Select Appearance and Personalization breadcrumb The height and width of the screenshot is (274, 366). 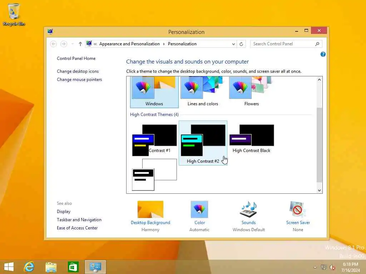[129, 44]
